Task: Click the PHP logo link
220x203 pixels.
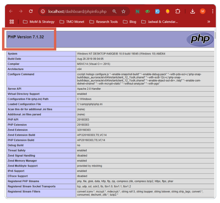Action: (200, 39)
